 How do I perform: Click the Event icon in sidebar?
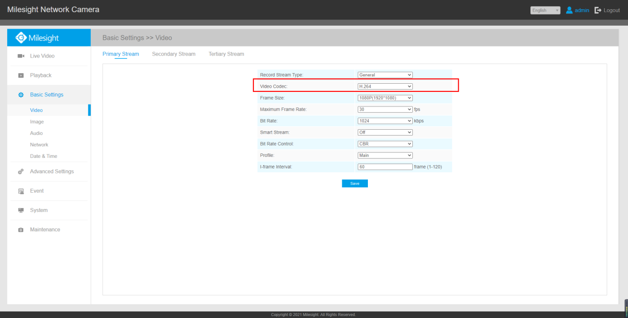21,191
